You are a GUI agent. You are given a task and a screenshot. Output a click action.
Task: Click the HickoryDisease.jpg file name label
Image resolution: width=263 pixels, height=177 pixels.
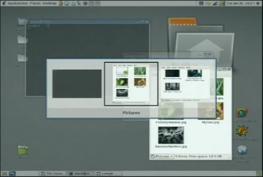tap(171, 122)
